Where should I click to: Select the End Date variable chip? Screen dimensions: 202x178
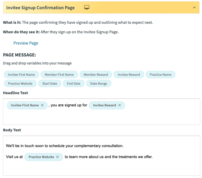[74, 84]
